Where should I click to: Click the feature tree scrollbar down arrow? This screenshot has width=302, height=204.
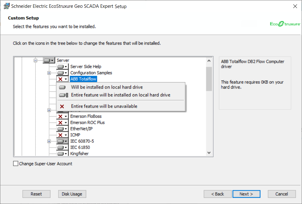pos(209,153)
